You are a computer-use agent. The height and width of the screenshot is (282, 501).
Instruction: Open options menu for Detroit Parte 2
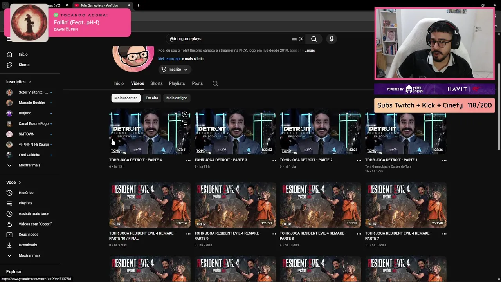359,160
